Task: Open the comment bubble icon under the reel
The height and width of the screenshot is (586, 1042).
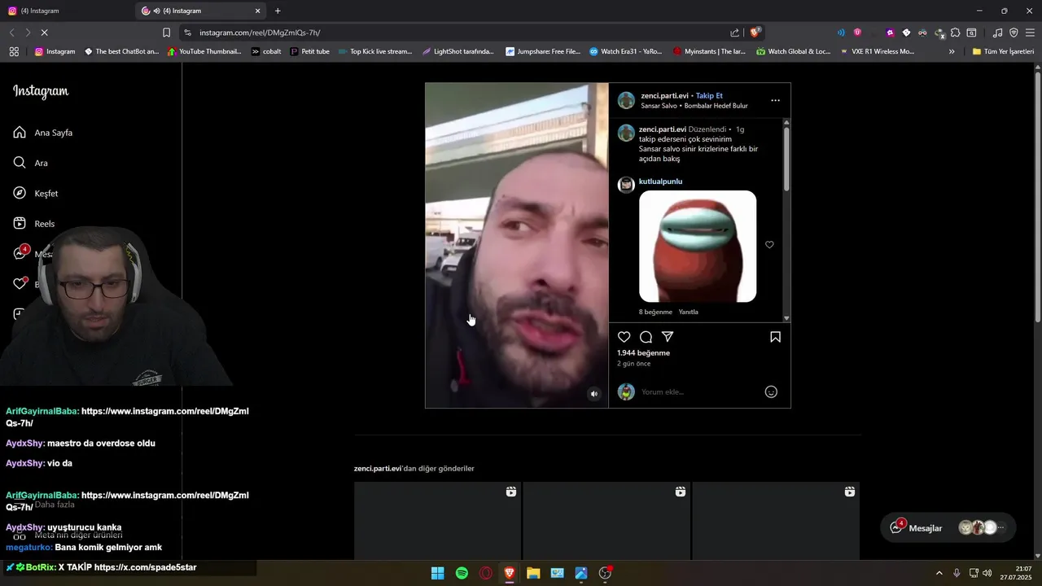Action: click(646, 337)
